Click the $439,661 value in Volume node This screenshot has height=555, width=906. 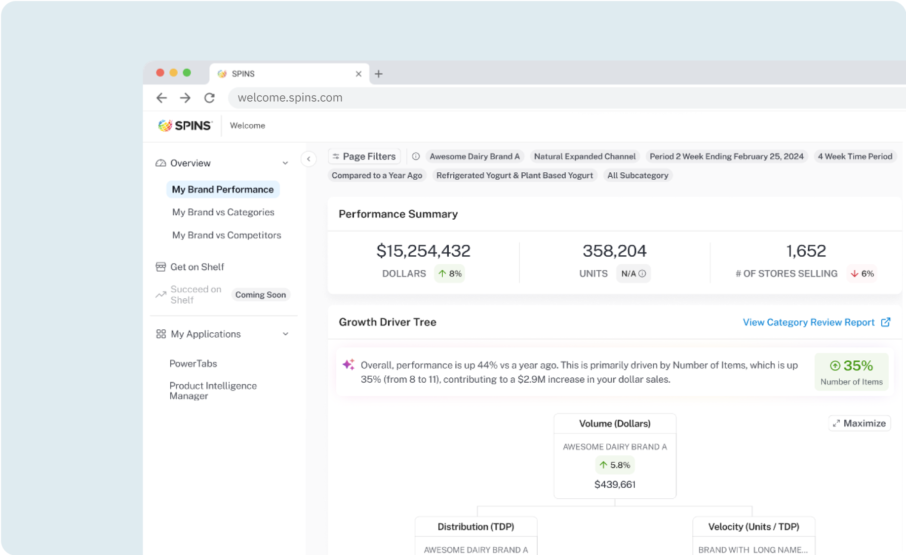(x=615, y=484)
